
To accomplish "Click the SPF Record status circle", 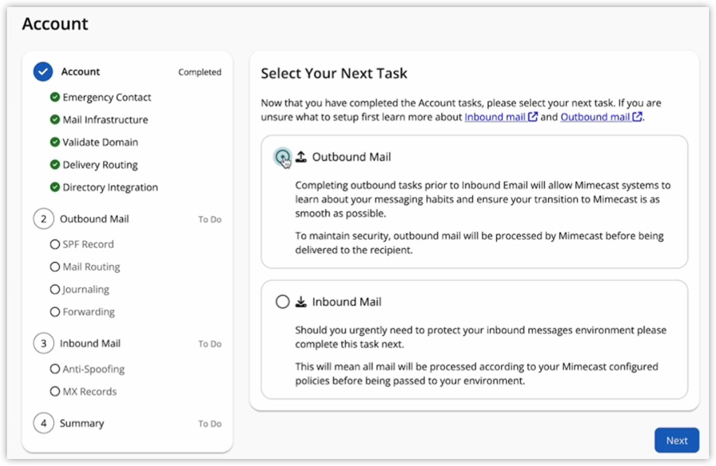I will (55, 245).
